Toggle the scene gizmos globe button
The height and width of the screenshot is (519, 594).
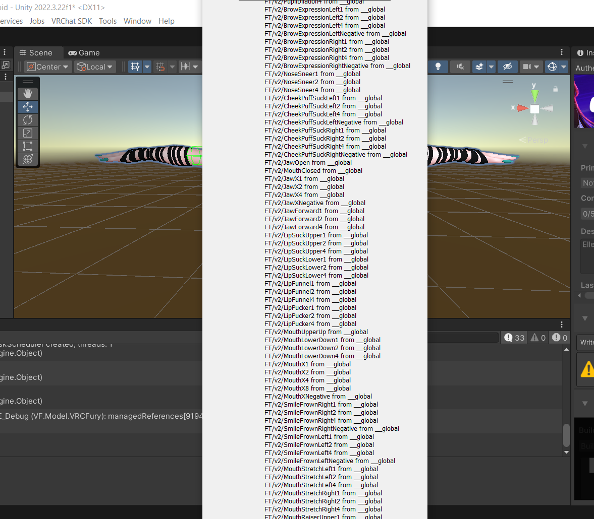click(552, 67)
